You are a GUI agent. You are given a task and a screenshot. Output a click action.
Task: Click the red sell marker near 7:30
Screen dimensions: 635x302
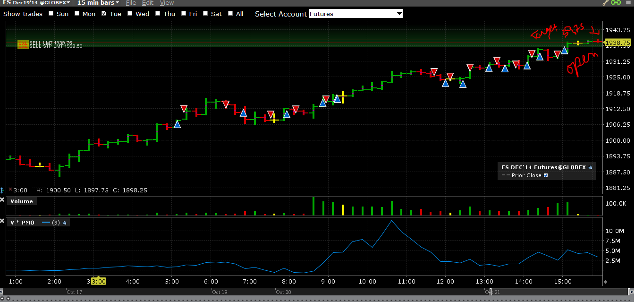tap(271, 114)
